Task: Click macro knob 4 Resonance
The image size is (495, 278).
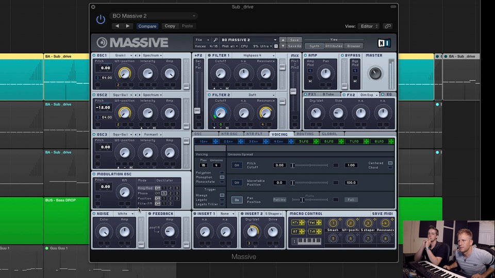Action: [385, 223]
